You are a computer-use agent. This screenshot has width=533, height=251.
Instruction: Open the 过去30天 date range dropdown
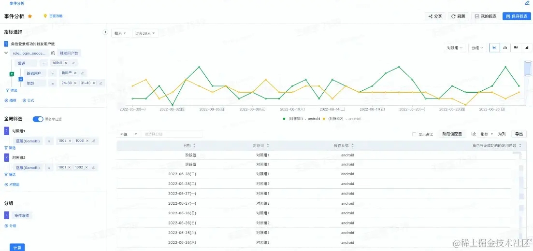144,33
